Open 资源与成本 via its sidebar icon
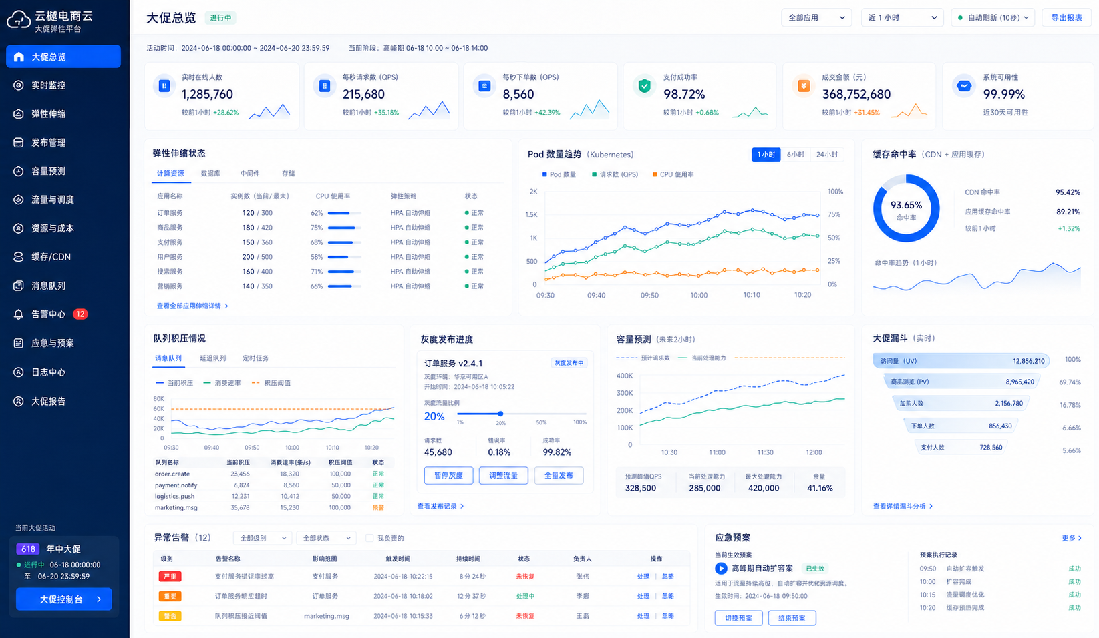Viewport: 1099px width, 638px height. pos(19,228)
